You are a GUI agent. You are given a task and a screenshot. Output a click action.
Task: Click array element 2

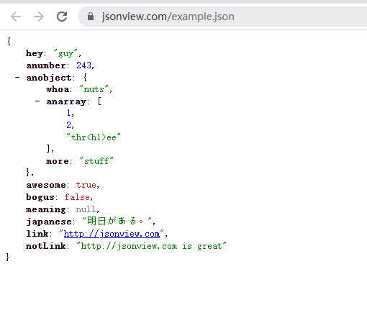[69, 125]
